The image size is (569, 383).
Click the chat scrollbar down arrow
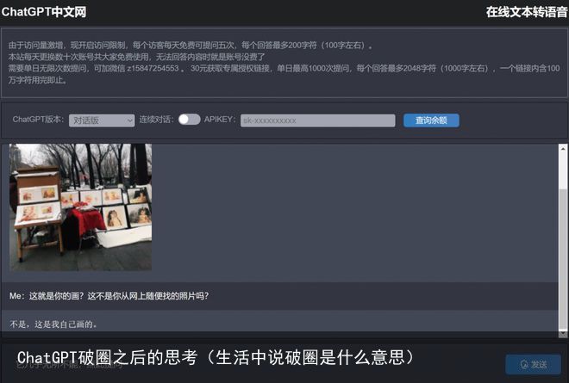[563, 333]
